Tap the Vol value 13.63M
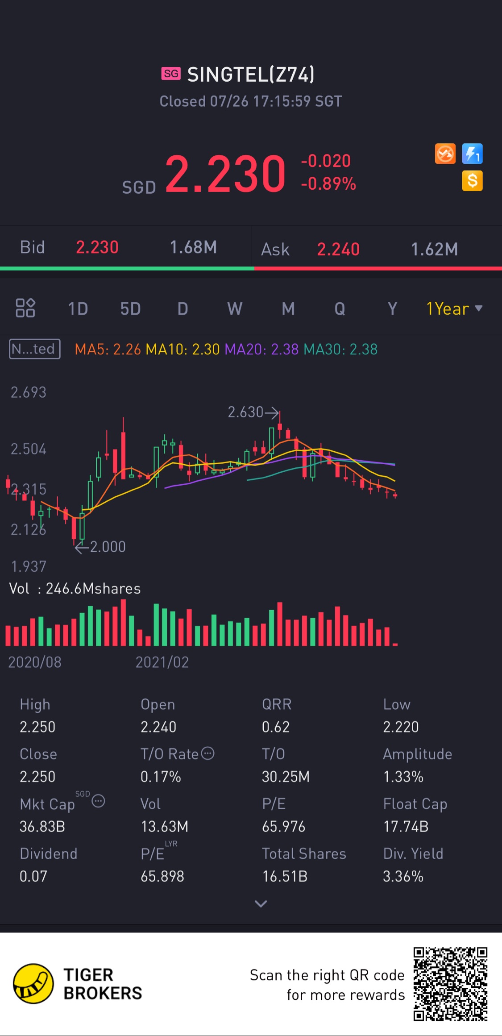 click(x=164, y=827)
